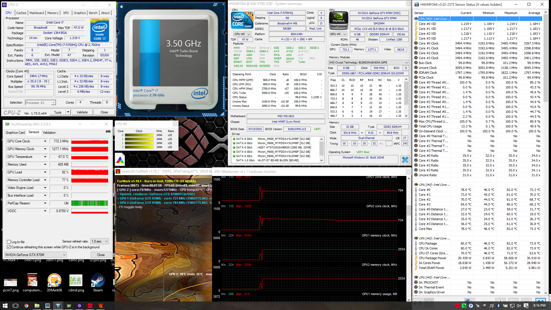Open the pcm7.png desktop file
The height and width of the screenshot is (310, 551).
pos(11,285)
